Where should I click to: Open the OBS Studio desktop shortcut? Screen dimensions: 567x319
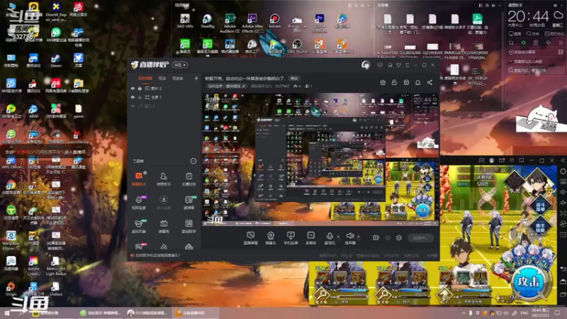297,46
